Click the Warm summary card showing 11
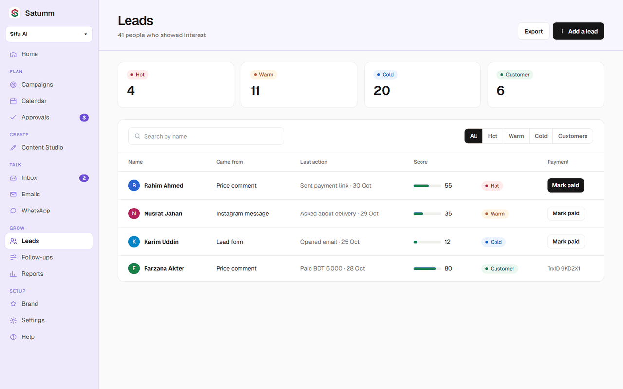Image resolution: width=623 pixels, height=389 pixels. tap(299, 85)
